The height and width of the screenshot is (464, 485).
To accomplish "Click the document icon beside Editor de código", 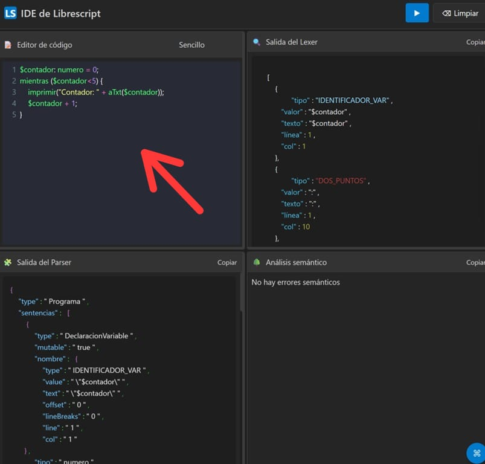I will pos(8,45).
